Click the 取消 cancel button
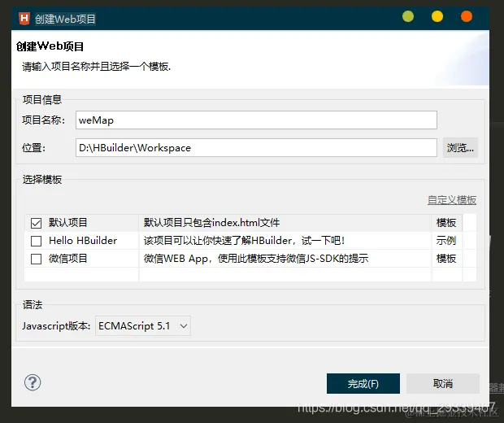504x423 pixels. [442, 383]
